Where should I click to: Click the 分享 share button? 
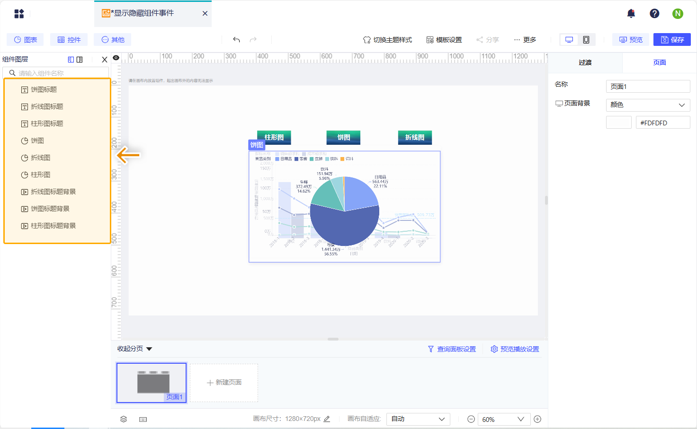488,40
